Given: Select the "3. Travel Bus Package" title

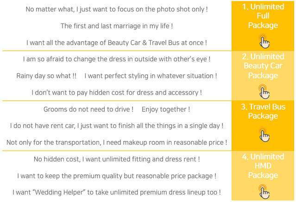Looking at the screenshot, I should (x=263, y=111).
